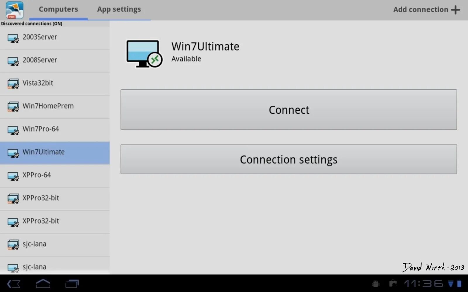
Task: Pick Win7Pro-64 from the connections
Action: (55, 130)
